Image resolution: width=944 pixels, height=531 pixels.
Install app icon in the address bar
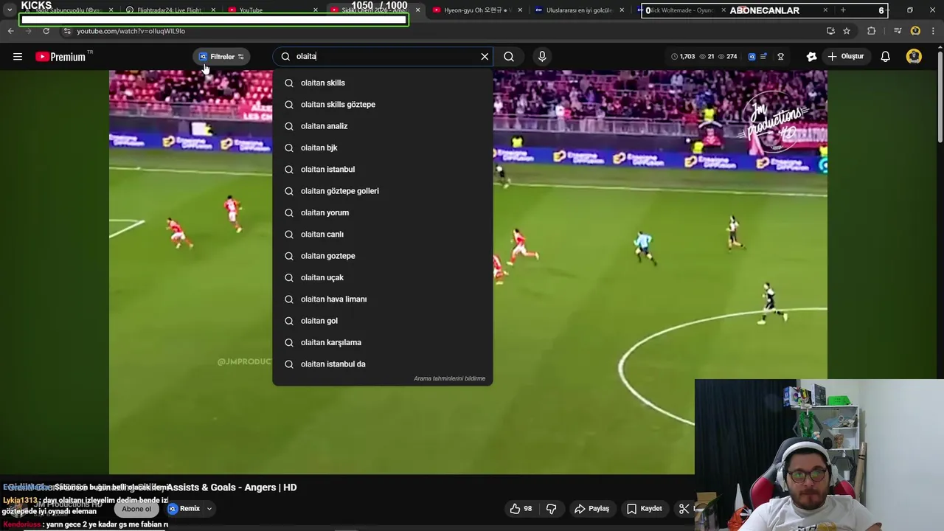pos(830,31)
